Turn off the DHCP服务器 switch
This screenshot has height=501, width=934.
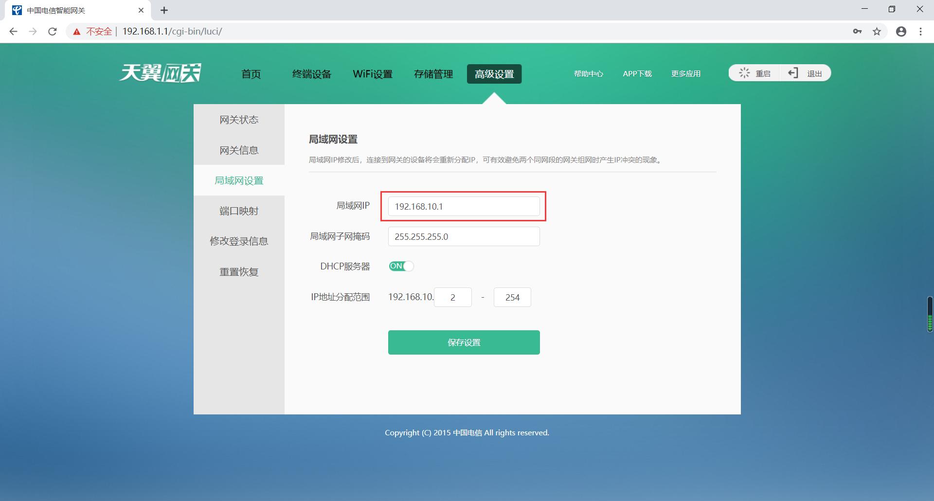click(401, 266)
